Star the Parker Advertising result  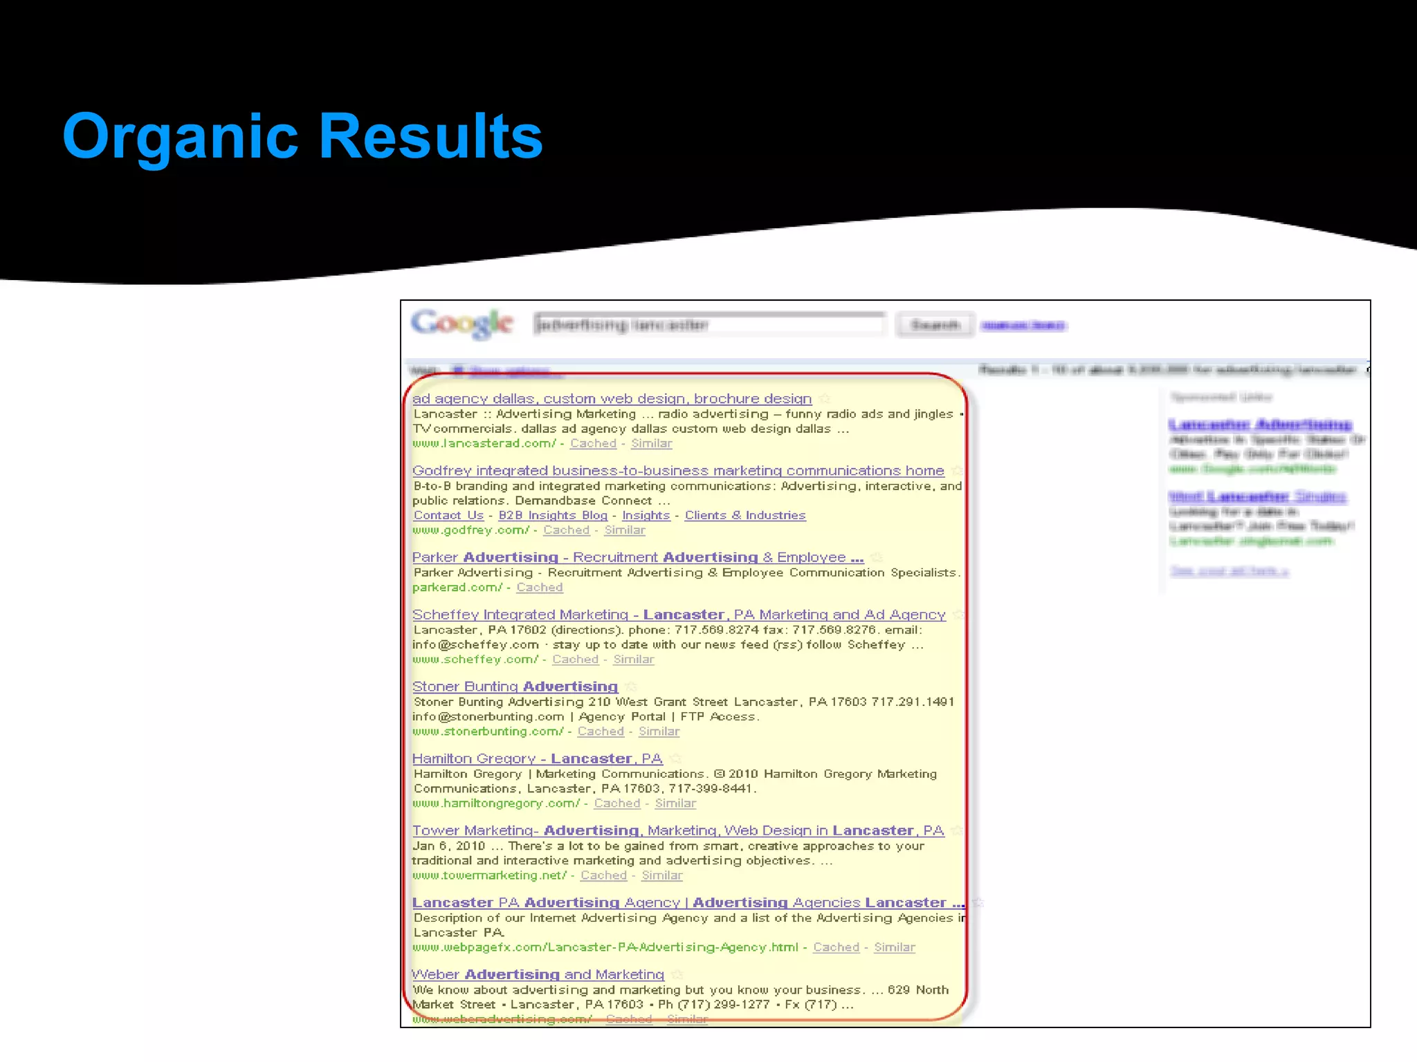tap(877, 557)
